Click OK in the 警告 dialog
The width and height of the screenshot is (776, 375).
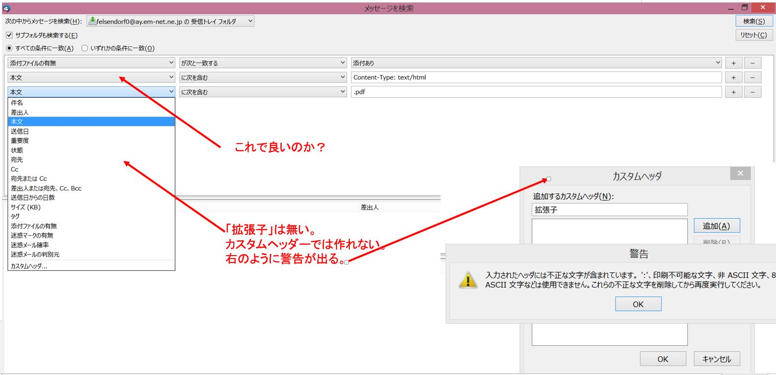[638, 304]
